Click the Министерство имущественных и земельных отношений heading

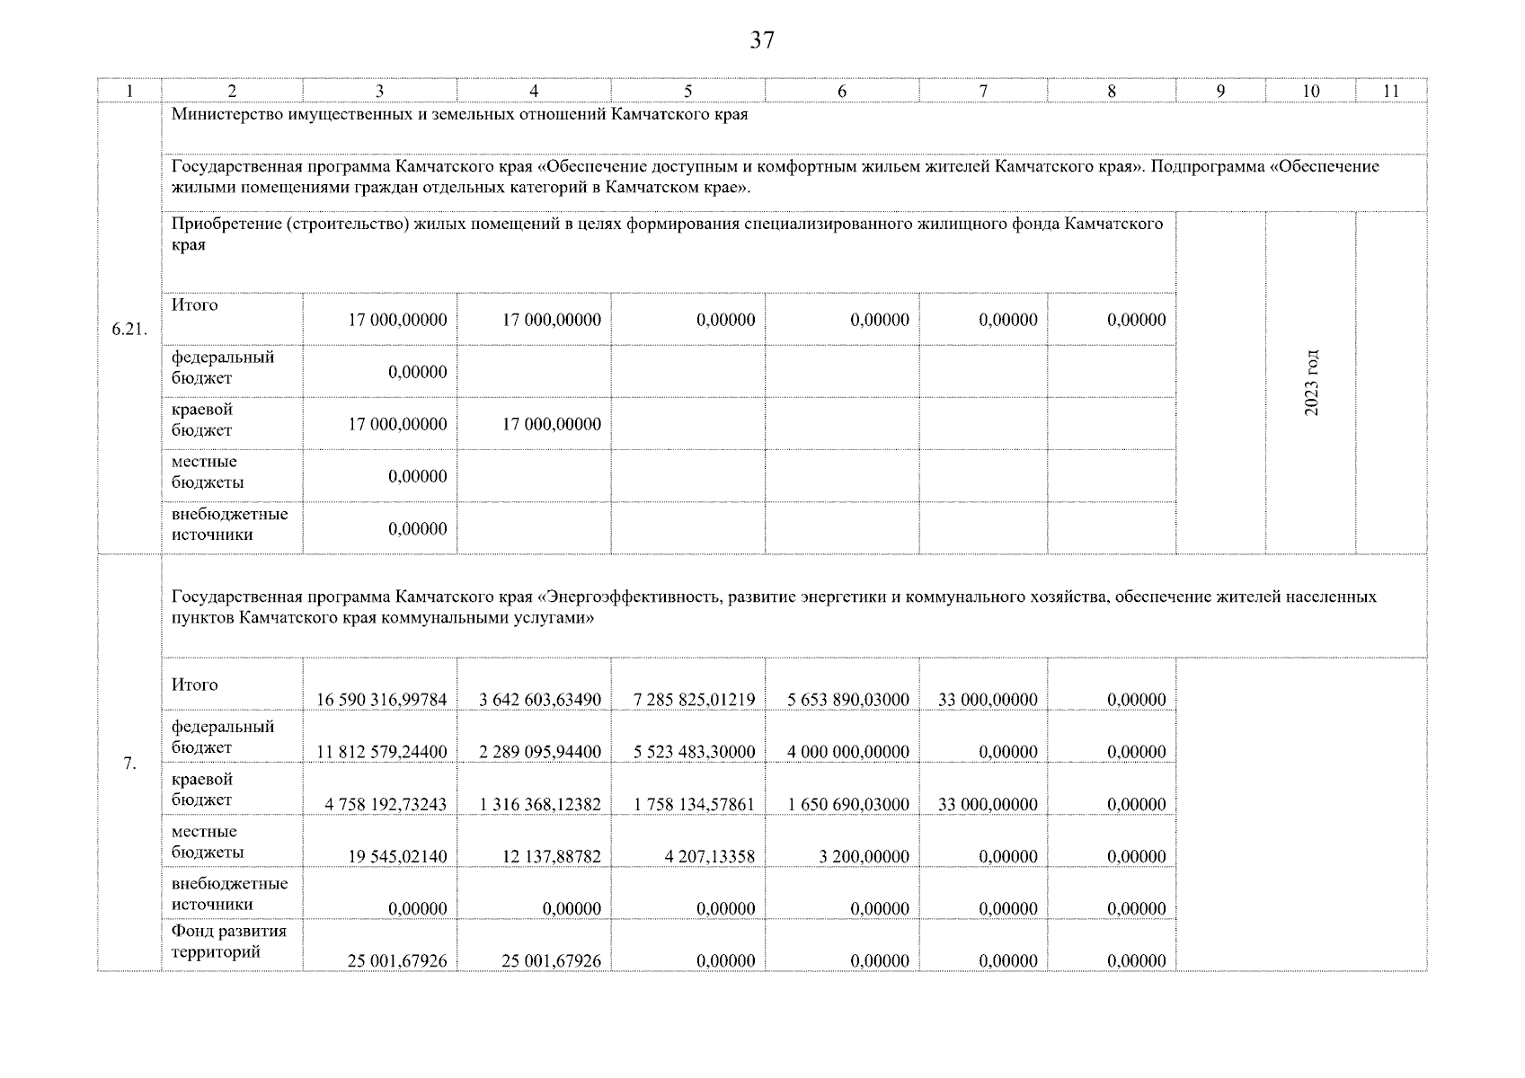[x=459, y=115]
